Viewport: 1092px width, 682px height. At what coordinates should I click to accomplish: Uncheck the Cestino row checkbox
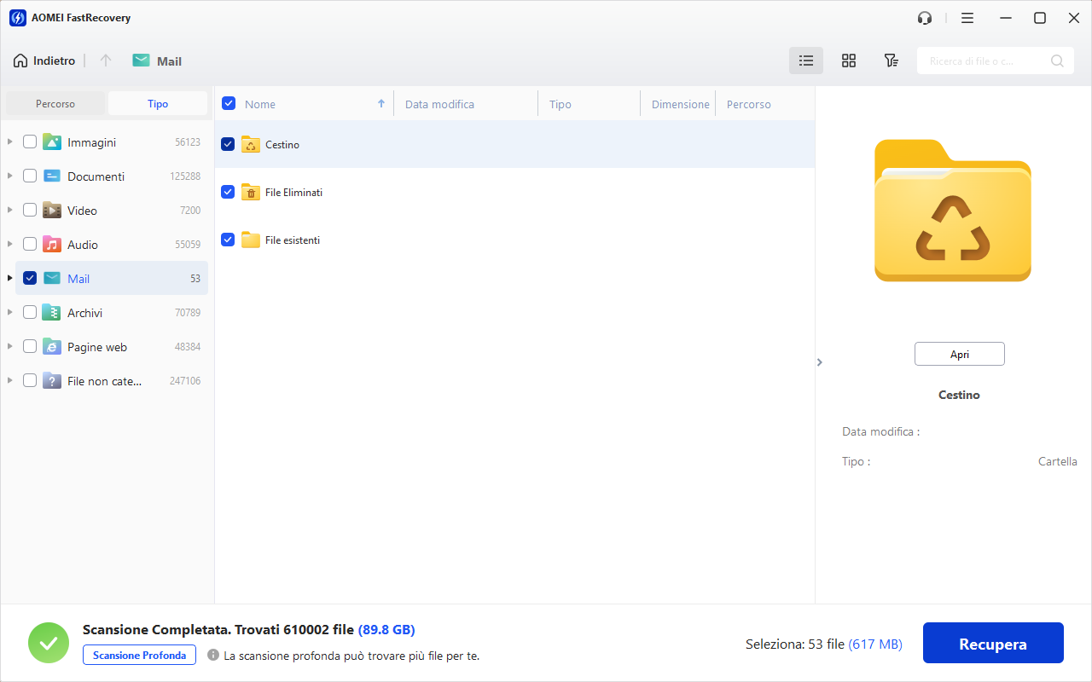point(228,144)
